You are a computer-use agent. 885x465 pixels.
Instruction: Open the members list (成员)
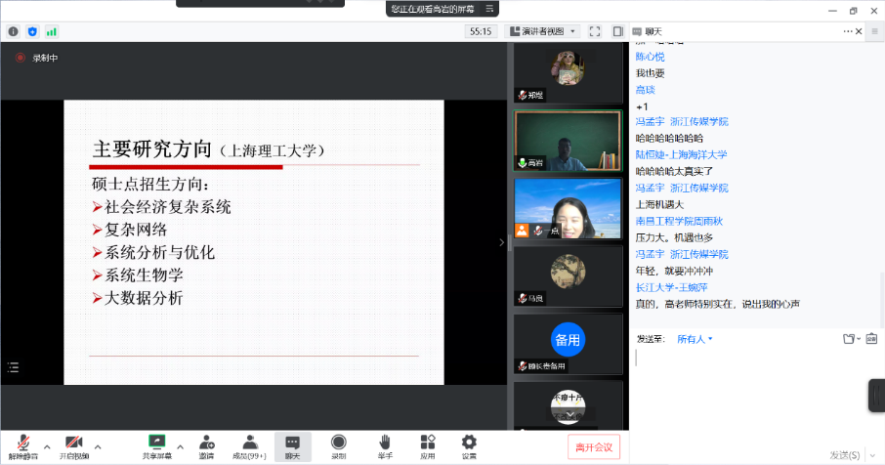[x=251, y=444]
